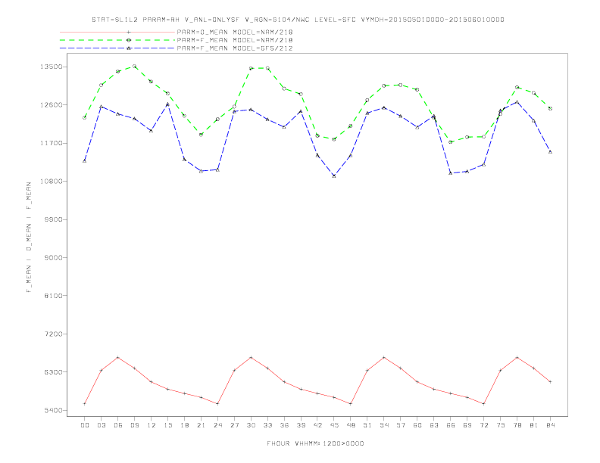Click blue GFS triangle marker at hour 45
This screenshot has width=600, height=463.
(x=334, y=176)
